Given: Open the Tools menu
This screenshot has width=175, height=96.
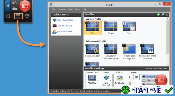Looking at the screenshot, I should (x=78, y=9).
